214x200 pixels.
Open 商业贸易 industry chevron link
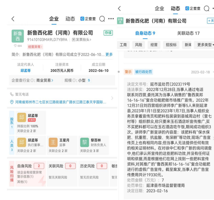point(44,80)
